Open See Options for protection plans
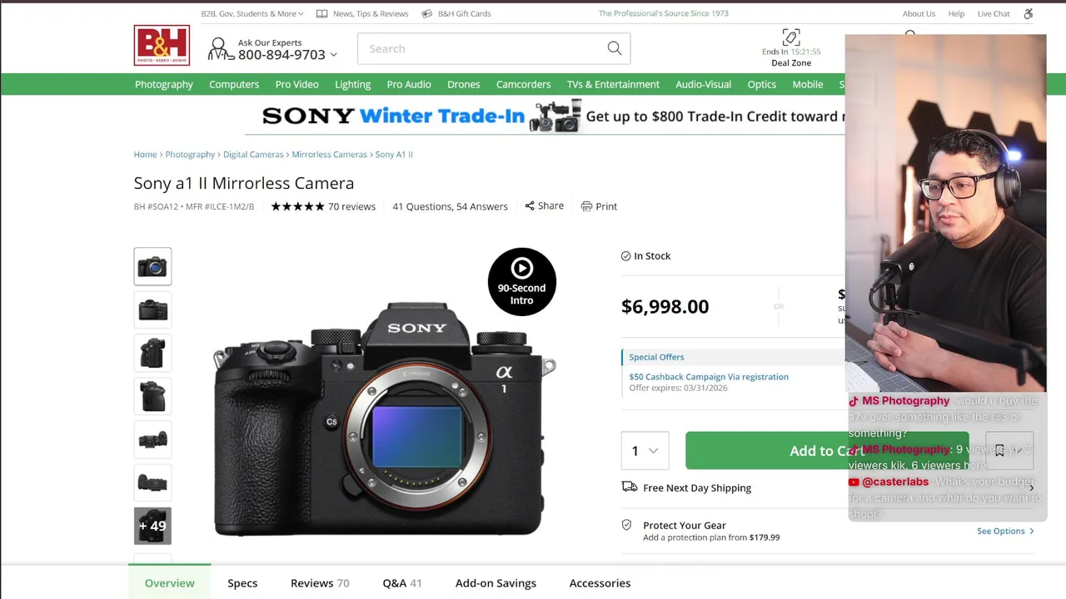 click(x=1005, y=531)
